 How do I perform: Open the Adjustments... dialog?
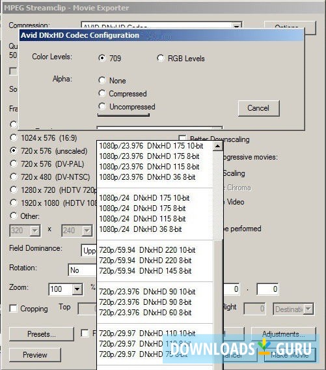284,334
